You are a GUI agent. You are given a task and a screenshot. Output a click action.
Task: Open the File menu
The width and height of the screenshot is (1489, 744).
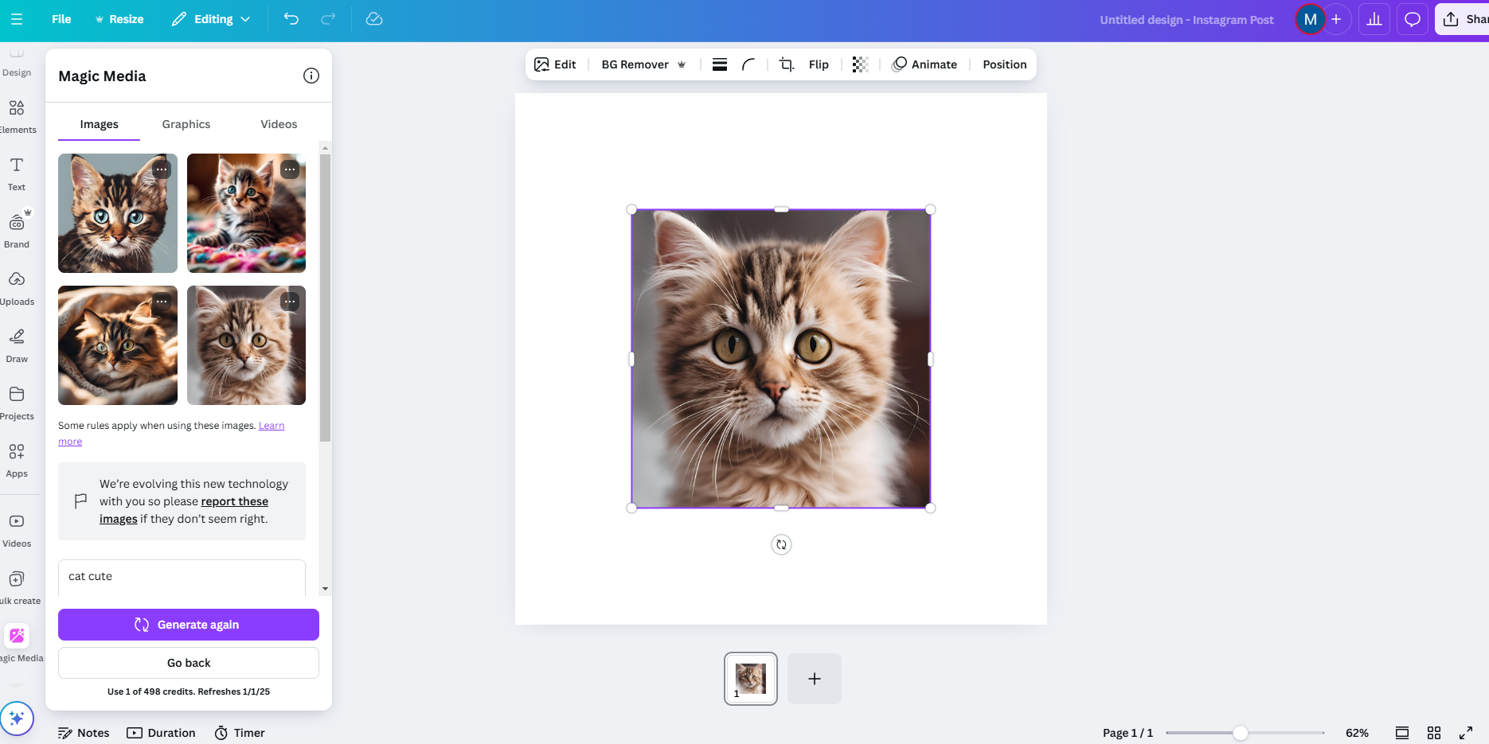61,19
